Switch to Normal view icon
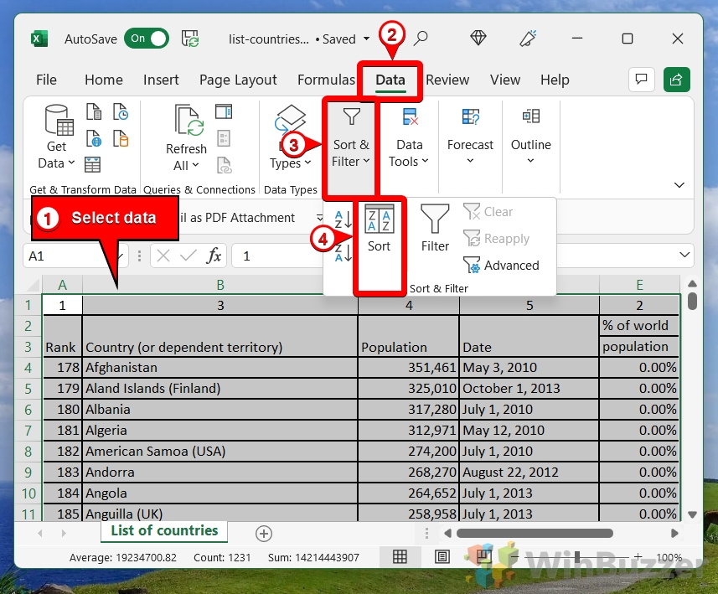 point(400,557)
